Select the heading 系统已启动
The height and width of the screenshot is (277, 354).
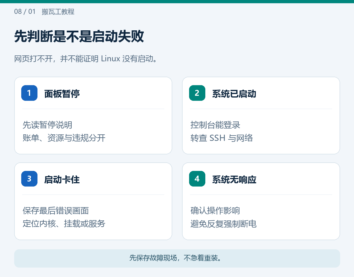coord(234,94)
